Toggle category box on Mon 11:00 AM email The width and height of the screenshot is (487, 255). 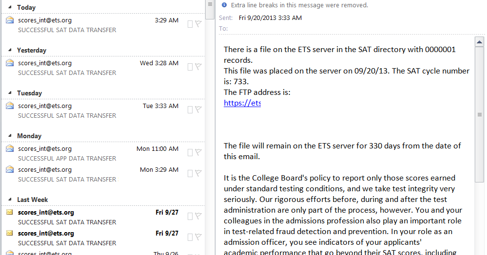point(190,152)
